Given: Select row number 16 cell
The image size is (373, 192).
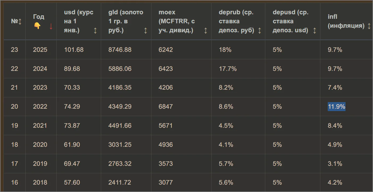Looking at the screenshot, I should tap(14, 182).
